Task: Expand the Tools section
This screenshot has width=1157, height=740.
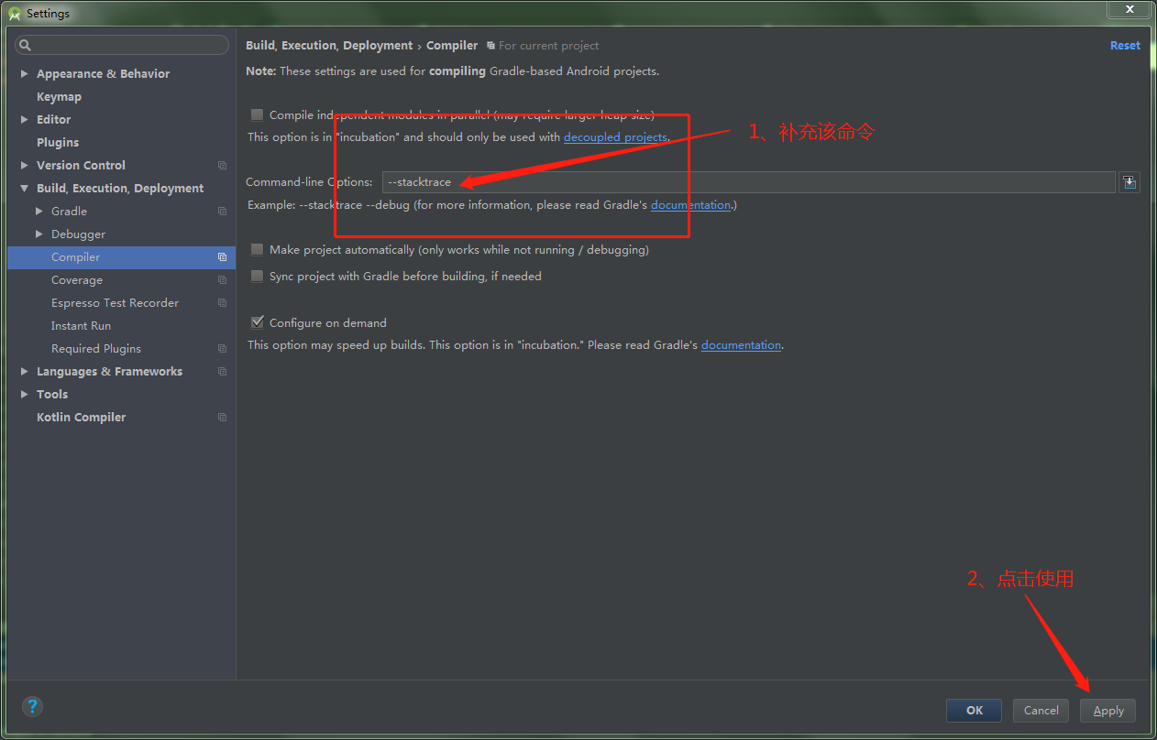Action: (x=25, y=394)
